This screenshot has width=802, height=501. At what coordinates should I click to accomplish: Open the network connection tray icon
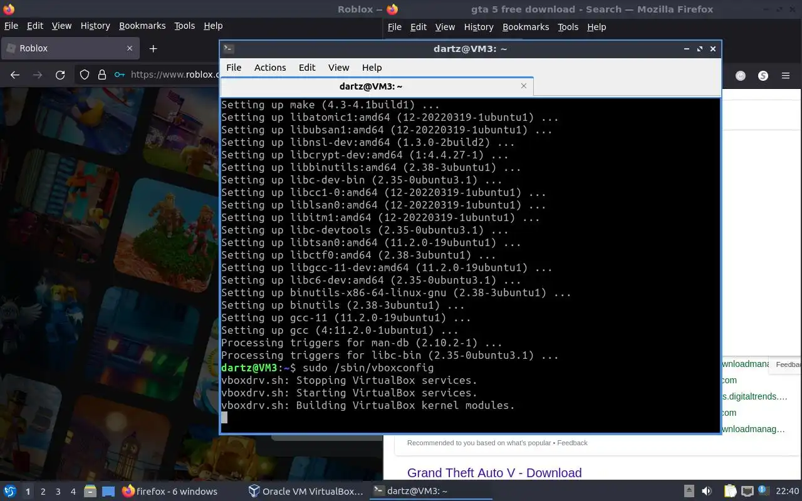click(x=747, y=491)
